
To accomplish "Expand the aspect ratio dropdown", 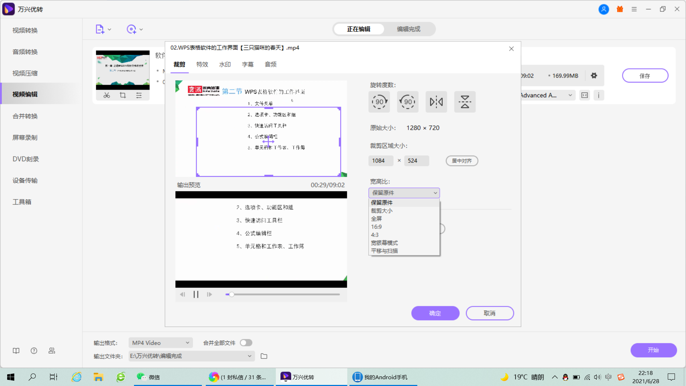I will click(x=404, y=193).
